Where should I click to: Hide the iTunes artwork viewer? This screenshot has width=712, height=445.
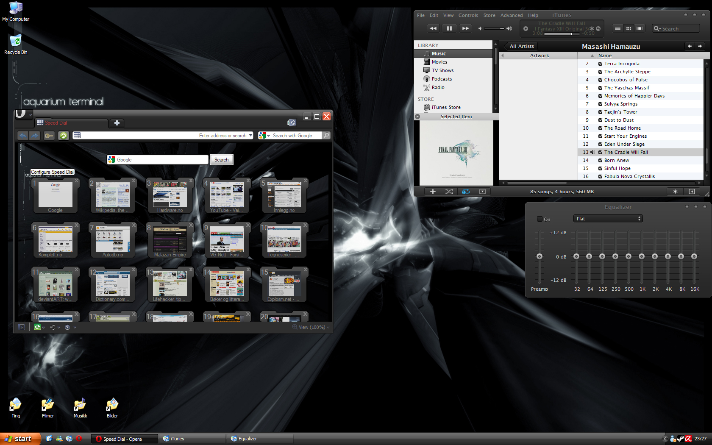(x=482, y=192)
